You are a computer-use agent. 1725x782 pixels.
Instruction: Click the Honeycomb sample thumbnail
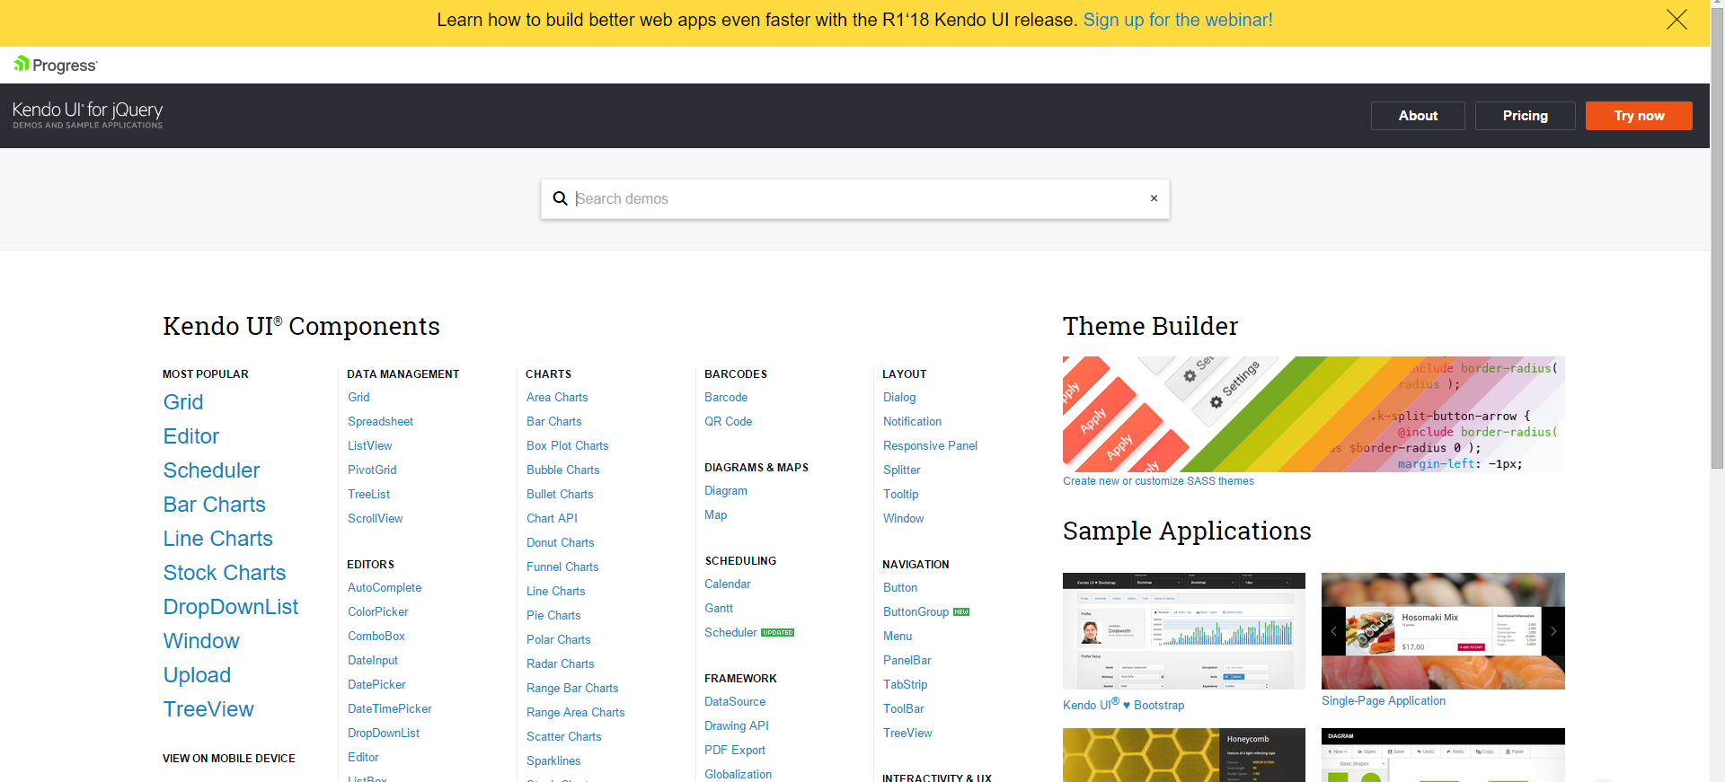[x=1184, y=755]
